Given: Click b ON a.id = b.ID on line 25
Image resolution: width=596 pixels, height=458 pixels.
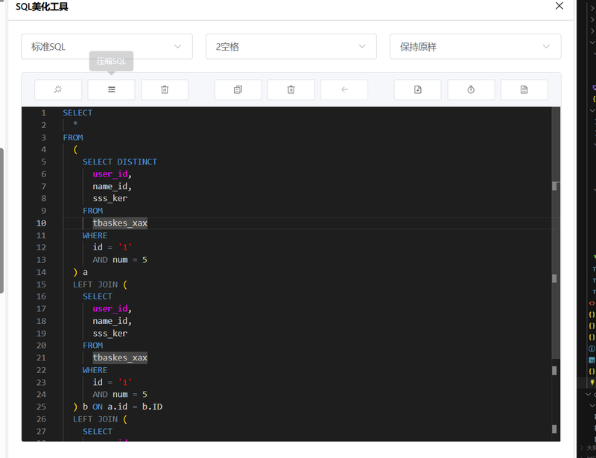Looking at the screenshot, I should [x=123, y=407].
